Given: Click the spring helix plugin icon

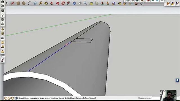Looking at the screenshot, I should pyautogui.click(x=3, y=60).
